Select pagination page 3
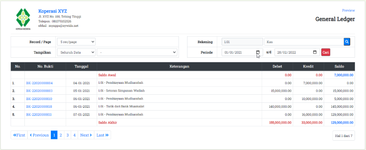The height and width of the screenshot is (150, 366). [68, 135]
